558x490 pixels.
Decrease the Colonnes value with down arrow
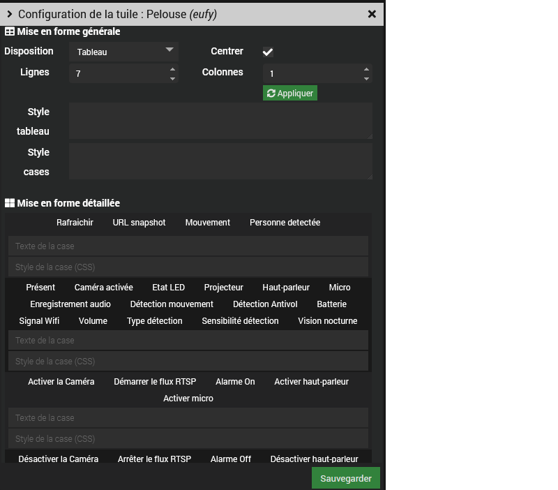[367, 79]
